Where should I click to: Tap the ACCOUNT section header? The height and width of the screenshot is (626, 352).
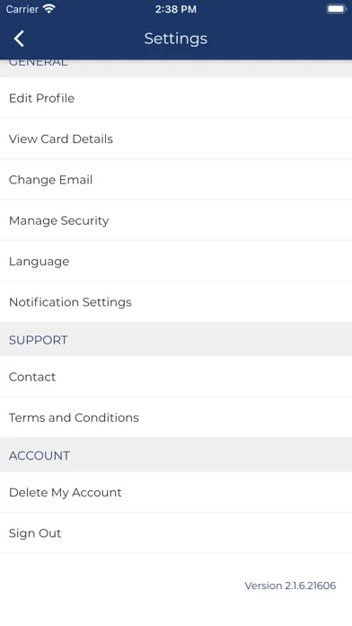tap(176, 455)
